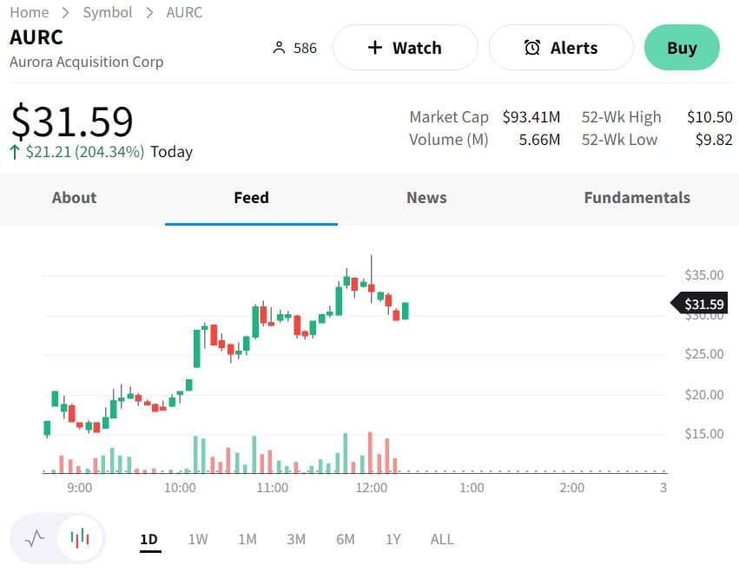Go to Home breadcrumb link
This screenshot has height=572, width=739.
[30, 12]
